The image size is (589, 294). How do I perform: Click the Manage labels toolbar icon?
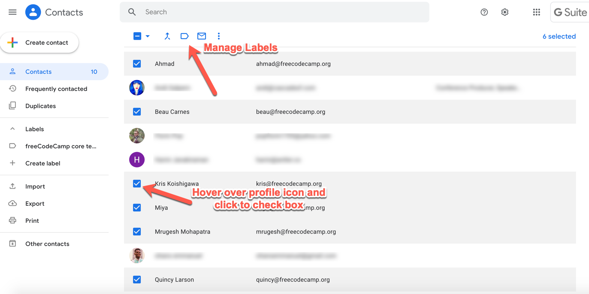point(184,36)
